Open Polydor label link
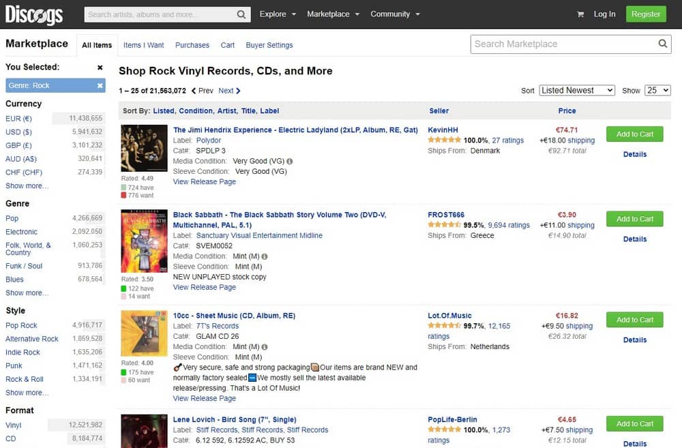The height and width of the screenshot is (448, 682). point(208,140)
